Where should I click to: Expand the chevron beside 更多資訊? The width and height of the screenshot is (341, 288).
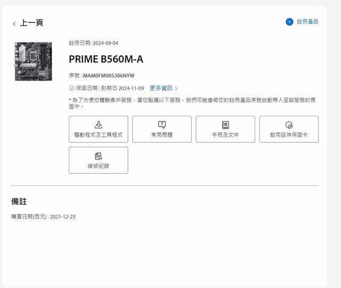[176, 89]
